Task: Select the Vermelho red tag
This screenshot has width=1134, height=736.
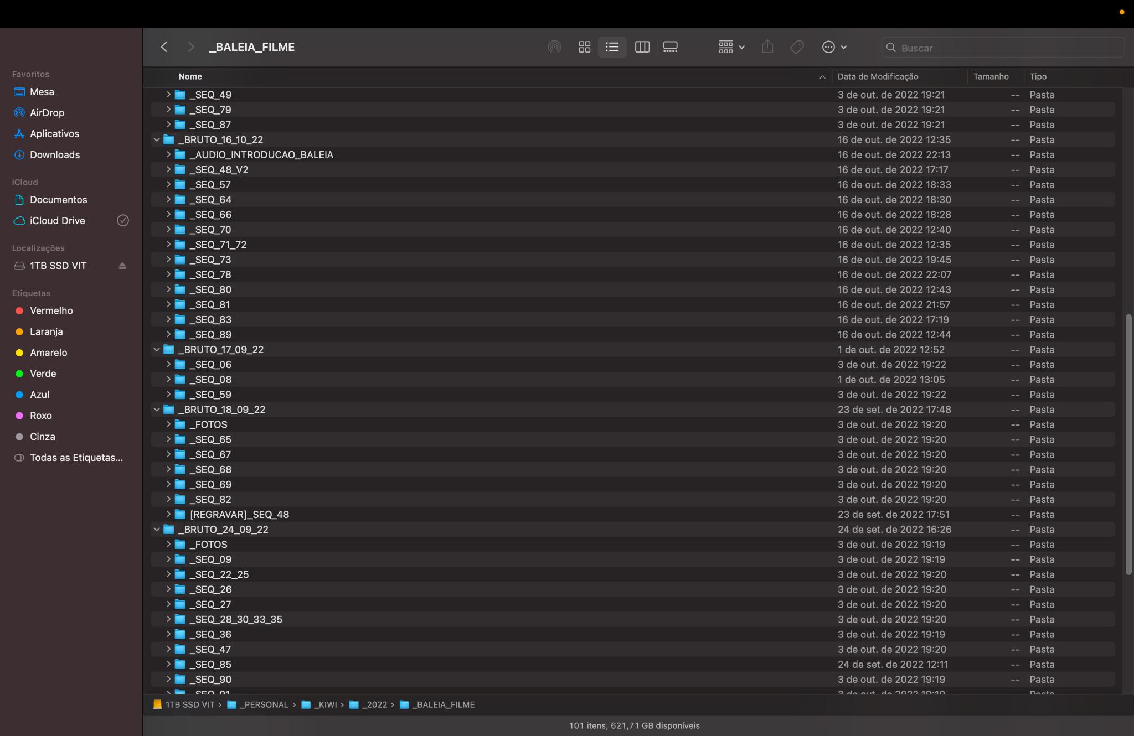Action: pyautogui.click(x=51, y=311)
